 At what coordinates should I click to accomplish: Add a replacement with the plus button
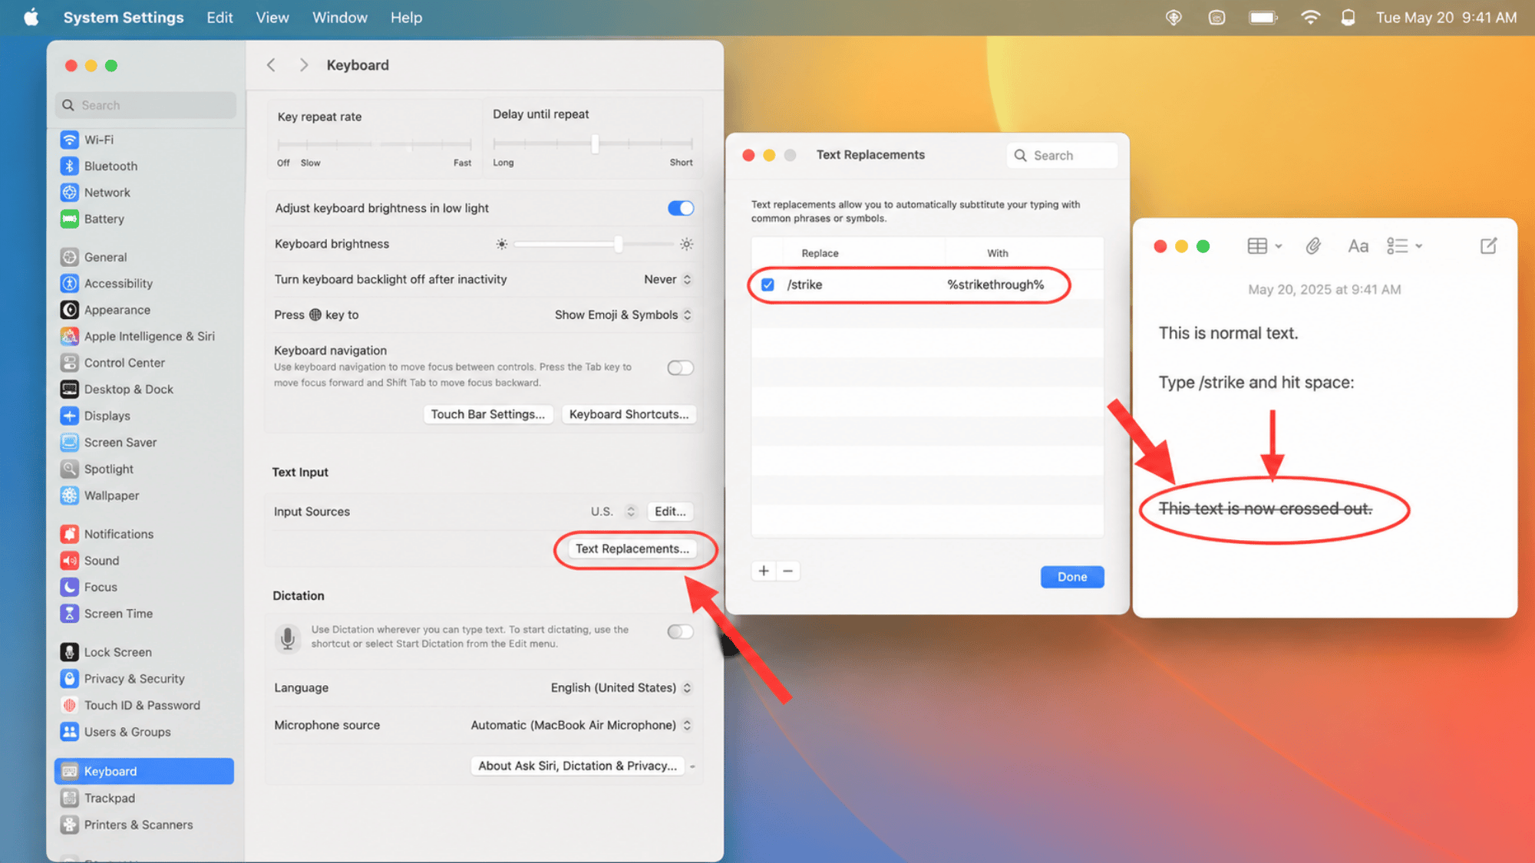(x=764, y=571)
